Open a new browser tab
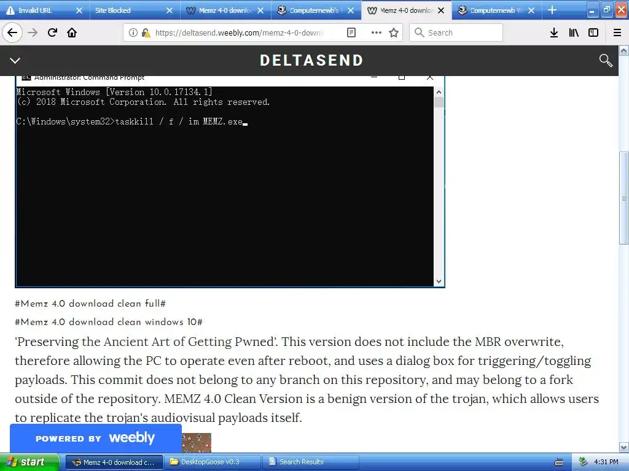The width and height of the screenshot is (629, 471). point(552,10)
